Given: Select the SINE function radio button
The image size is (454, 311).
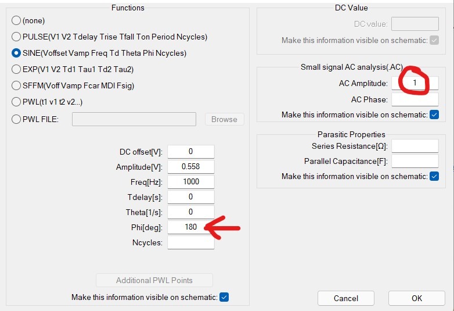Looking at the screenshot, I should click(x=16, y=53).
